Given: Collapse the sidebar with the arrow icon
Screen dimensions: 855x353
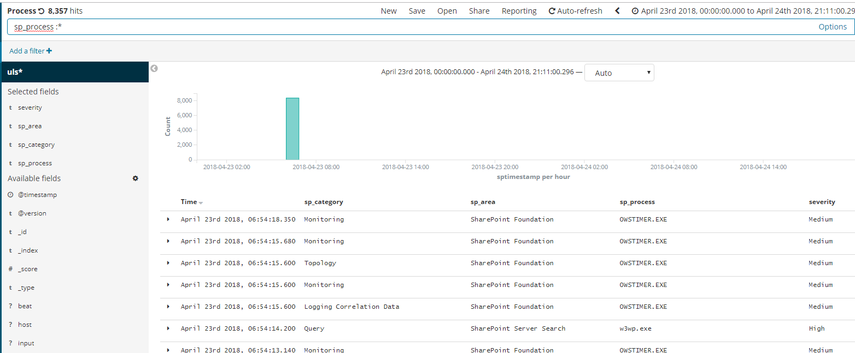Looking at the screenshot, I should 154,68.
